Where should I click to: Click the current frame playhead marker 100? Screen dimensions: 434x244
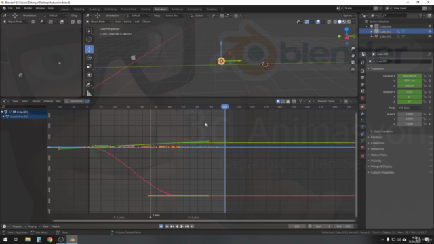point(224,107)
